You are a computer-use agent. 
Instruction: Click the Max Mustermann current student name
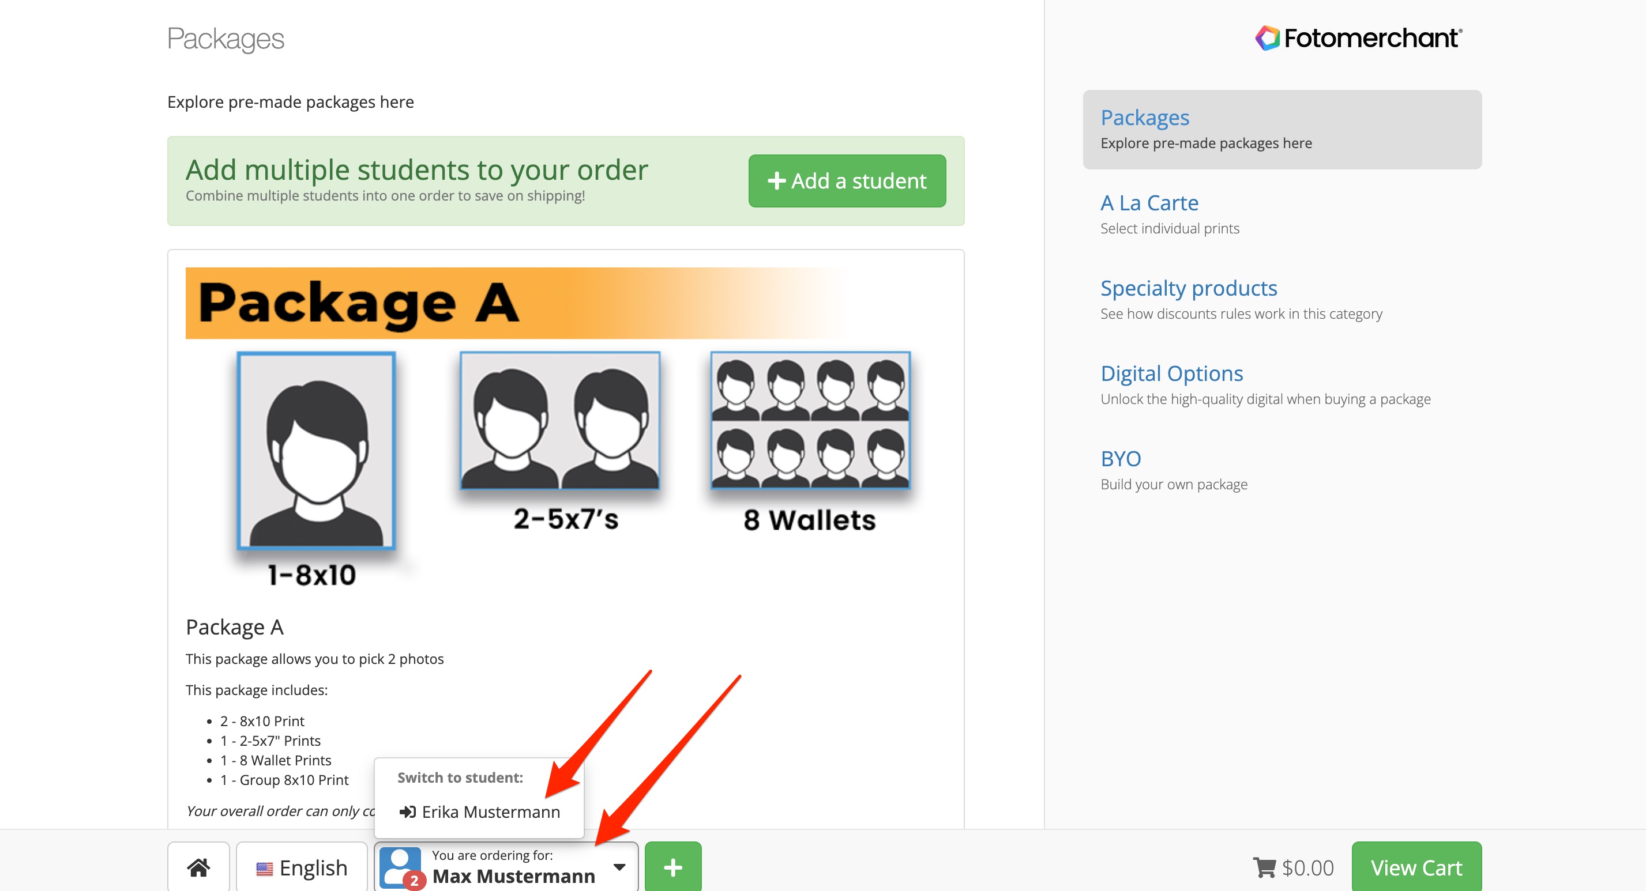[514, 877]
